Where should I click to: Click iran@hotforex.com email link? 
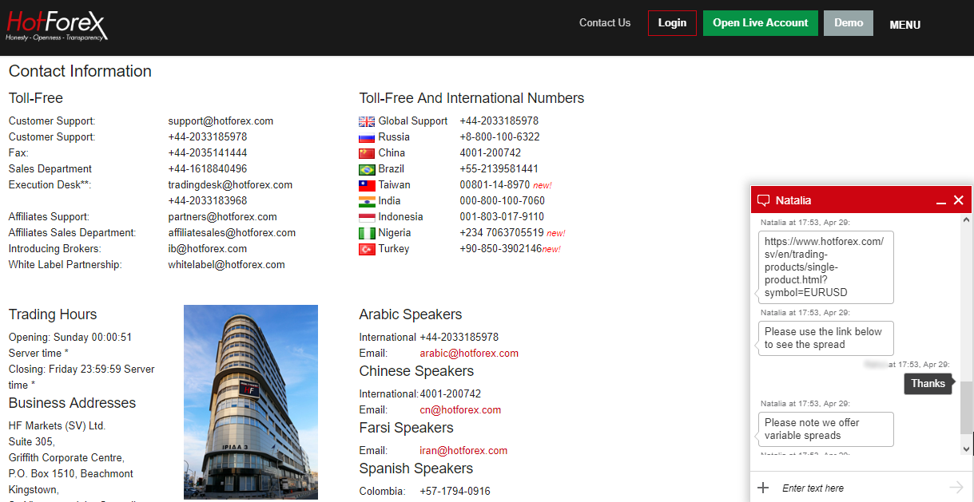(x=463, y=451)
